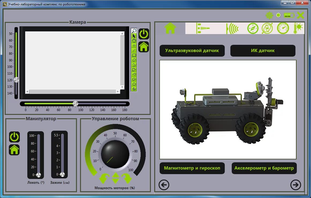Click the Акселерометр и барометр button
This screenshot has height=198, width=311.
pos(264,168)
